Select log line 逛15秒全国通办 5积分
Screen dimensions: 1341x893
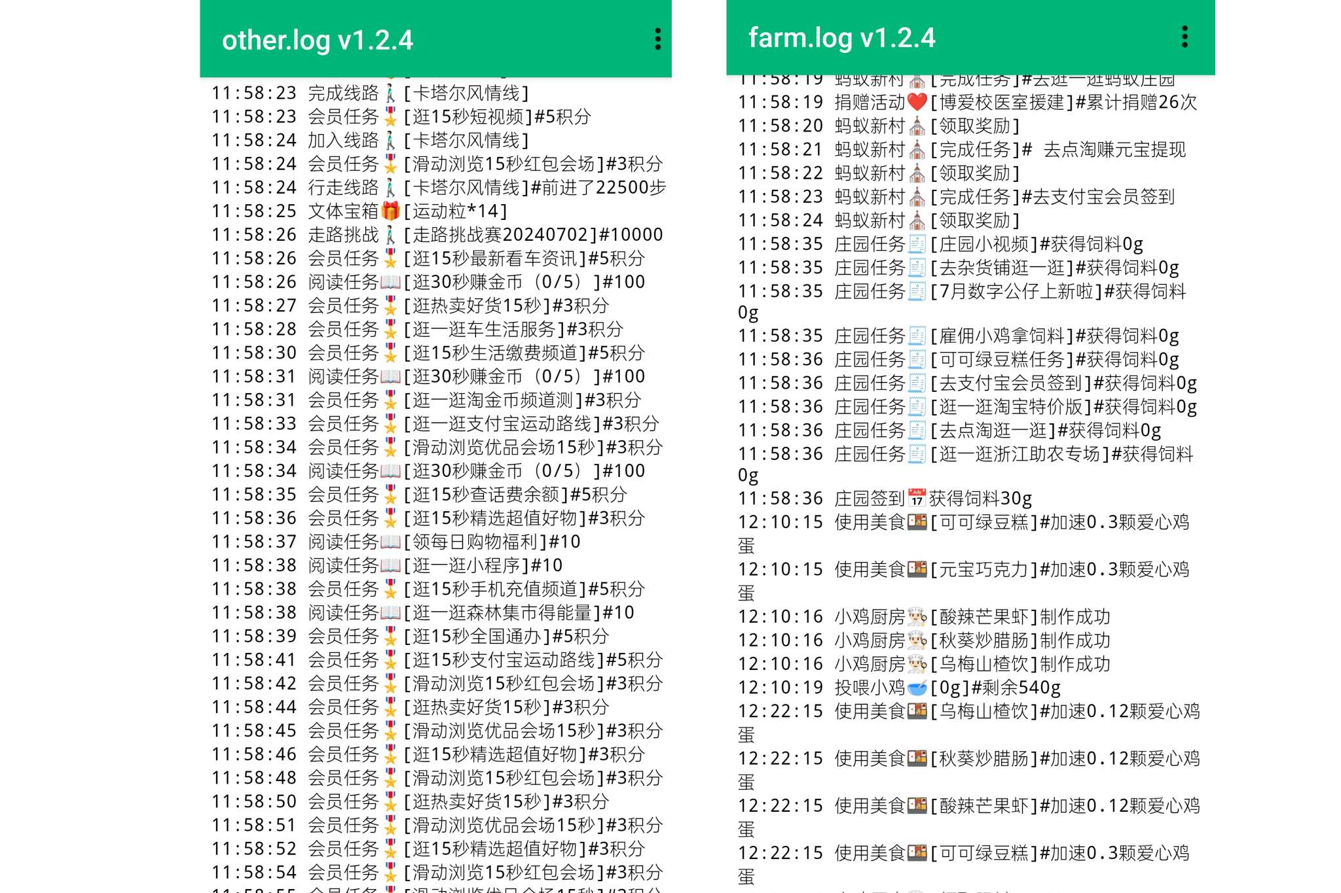pos(410,636)
